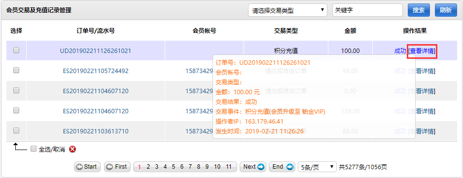Screen dimensions: 463x178
Task: Go to page 4
Action: (165, 167)
